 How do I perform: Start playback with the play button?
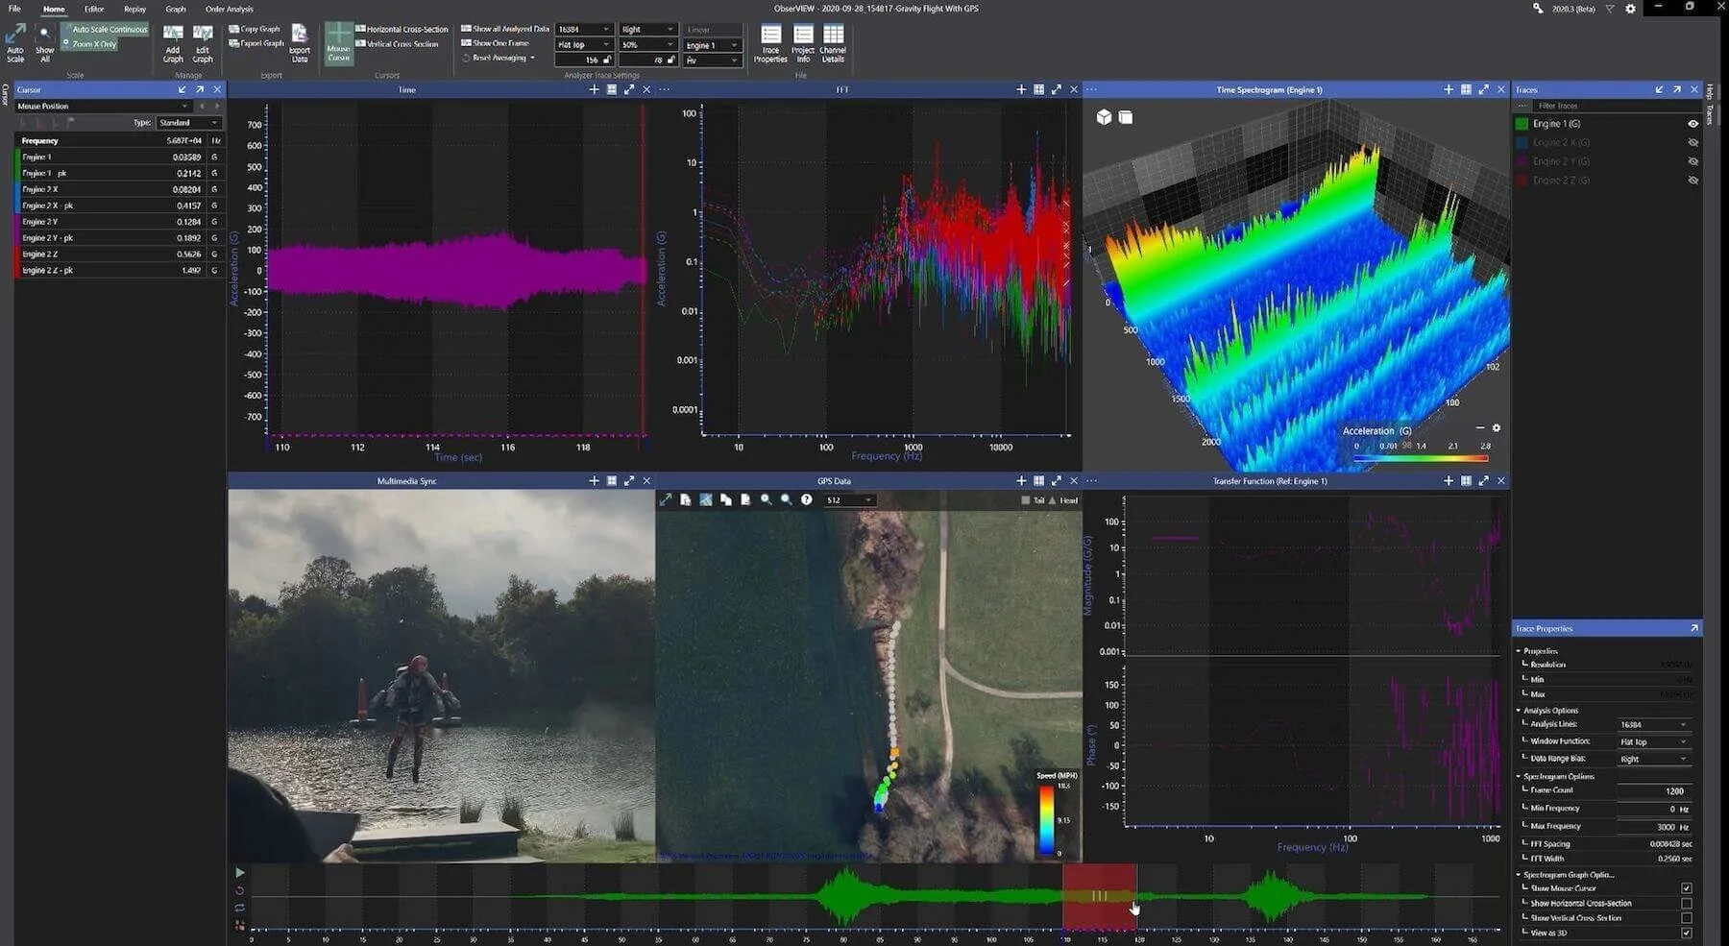coord(240,873)
